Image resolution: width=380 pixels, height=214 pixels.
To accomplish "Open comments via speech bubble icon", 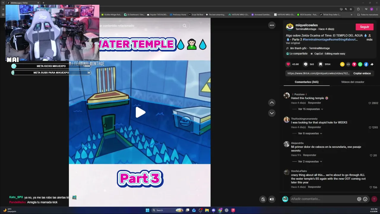I will 305,64.
